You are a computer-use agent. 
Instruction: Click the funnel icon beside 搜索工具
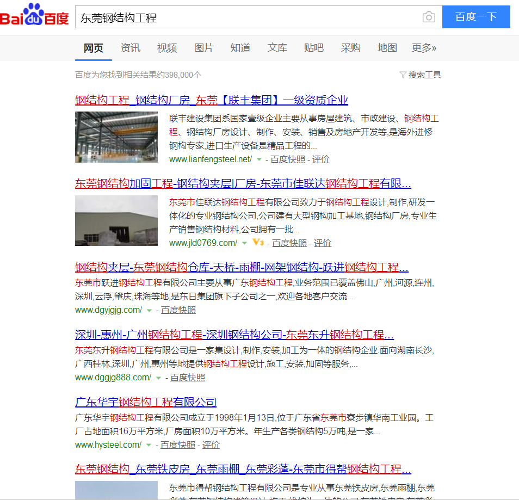pyautogui.click(x=403, y=75)
